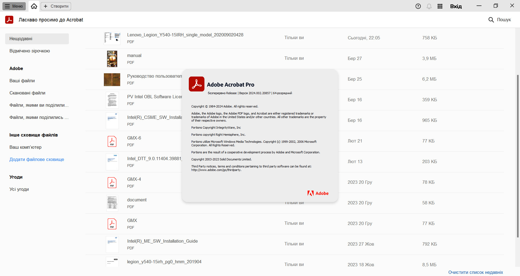
Task: Open the Руководство пользователя thumbnail
Action: [x=112, y=80]
